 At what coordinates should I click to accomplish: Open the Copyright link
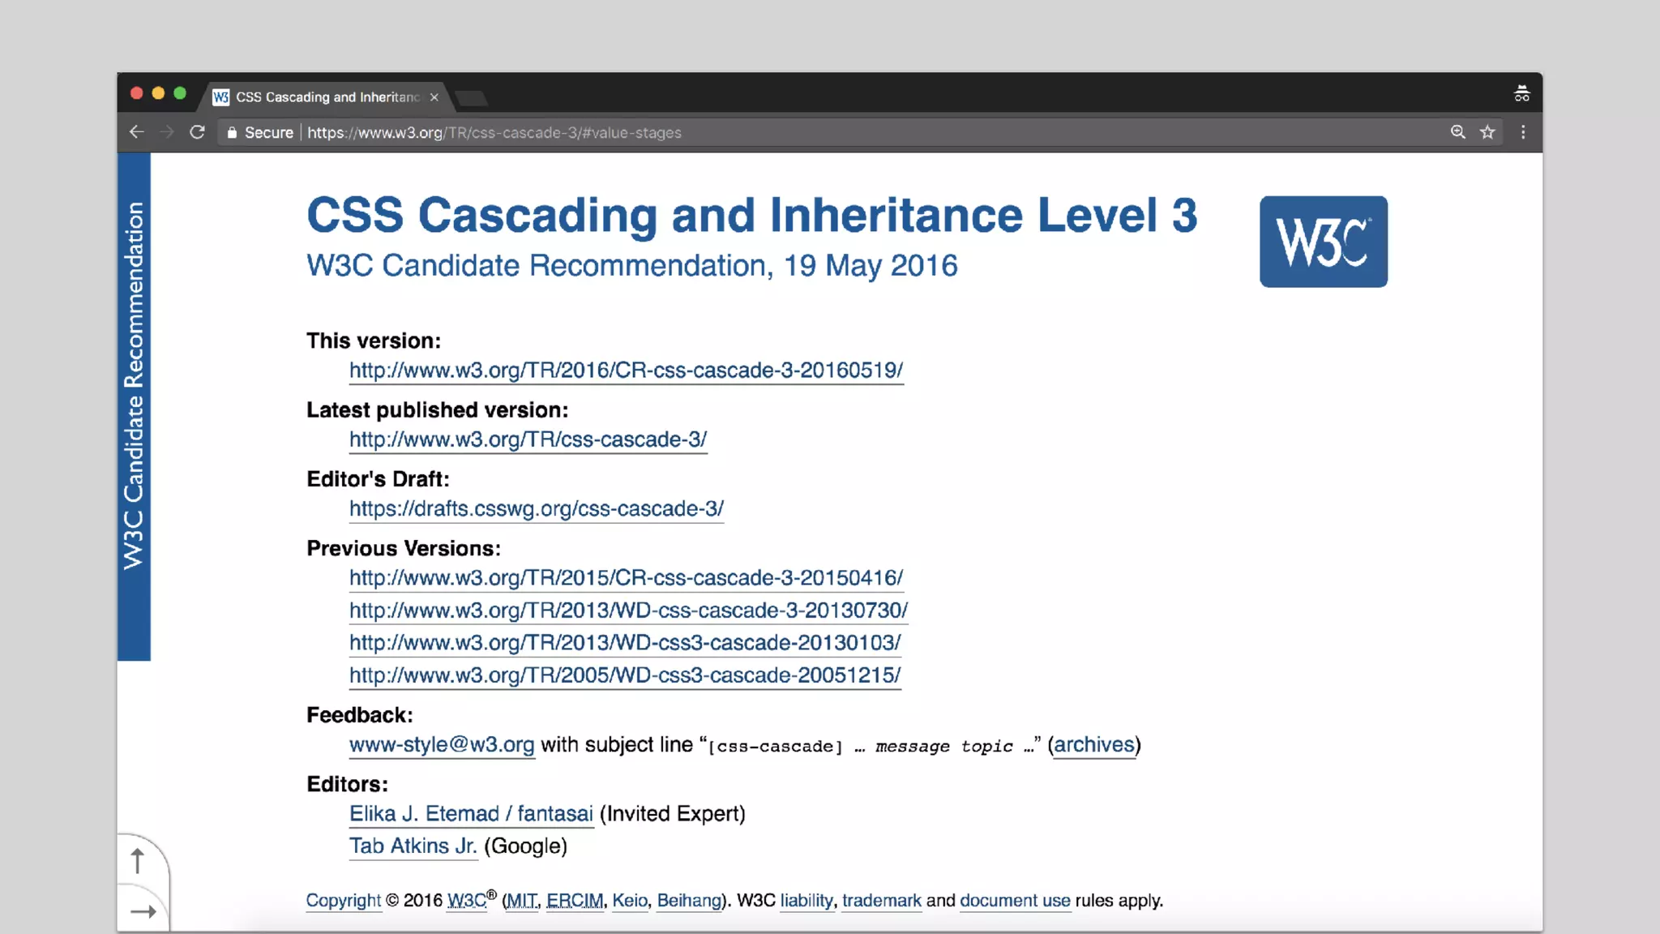(344, 901)
